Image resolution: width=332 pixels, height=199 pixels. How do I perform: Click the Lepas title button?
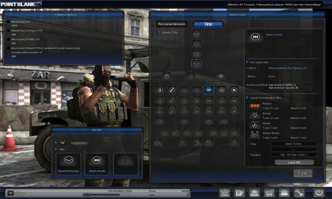click(x=294, y=162)
